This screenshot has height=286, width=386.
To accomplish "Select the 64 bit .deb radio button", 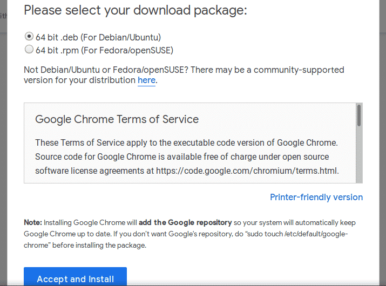I will click(x=29, y=37).
